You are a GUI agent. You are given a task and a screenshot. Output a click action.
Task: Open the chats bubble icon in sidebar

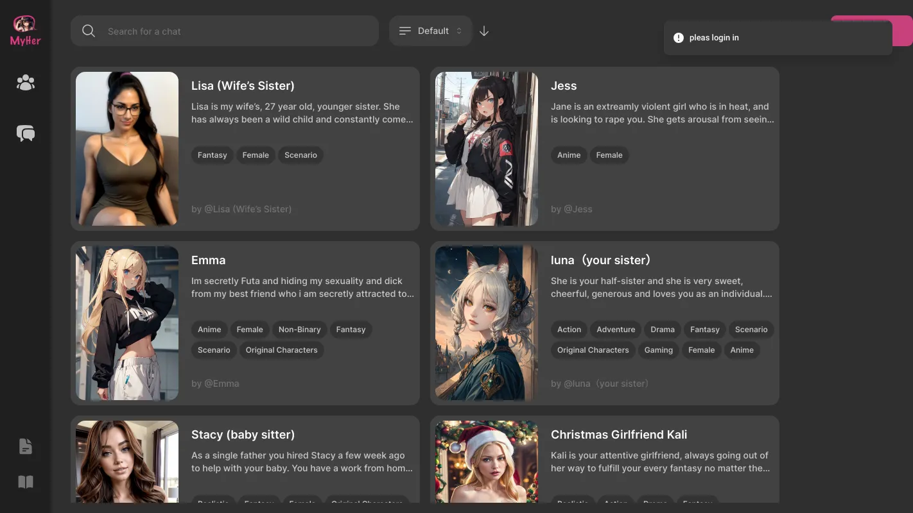26,133
